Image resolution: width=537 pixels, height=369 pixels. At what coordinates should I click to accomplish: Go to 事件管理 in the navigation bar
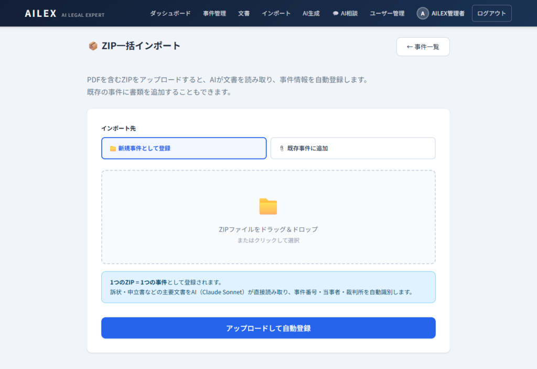tap(214, 14)
